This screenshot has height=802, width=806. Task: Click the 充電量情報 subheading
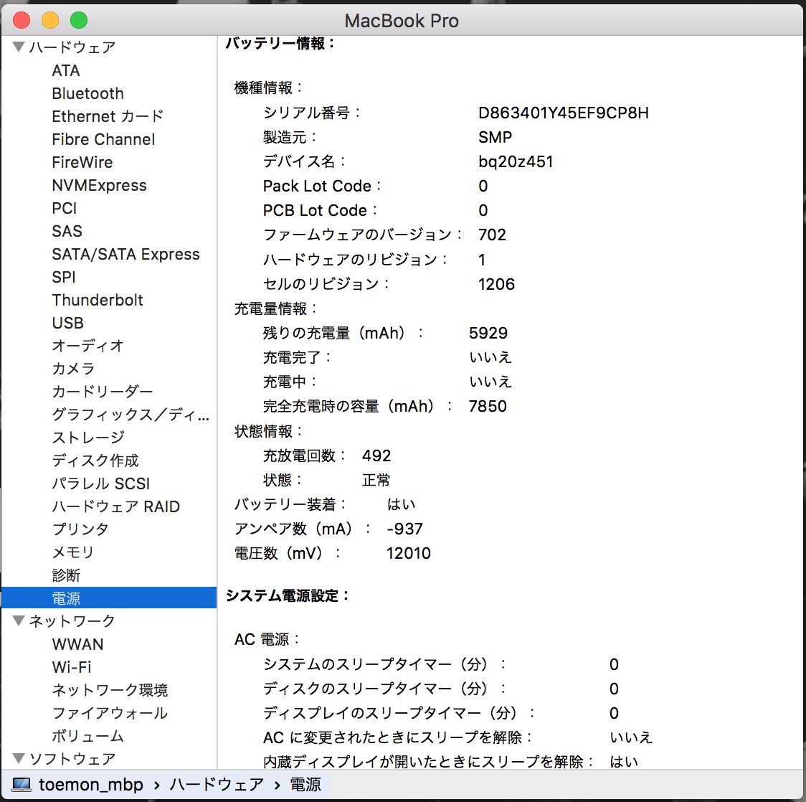(277, 308)
